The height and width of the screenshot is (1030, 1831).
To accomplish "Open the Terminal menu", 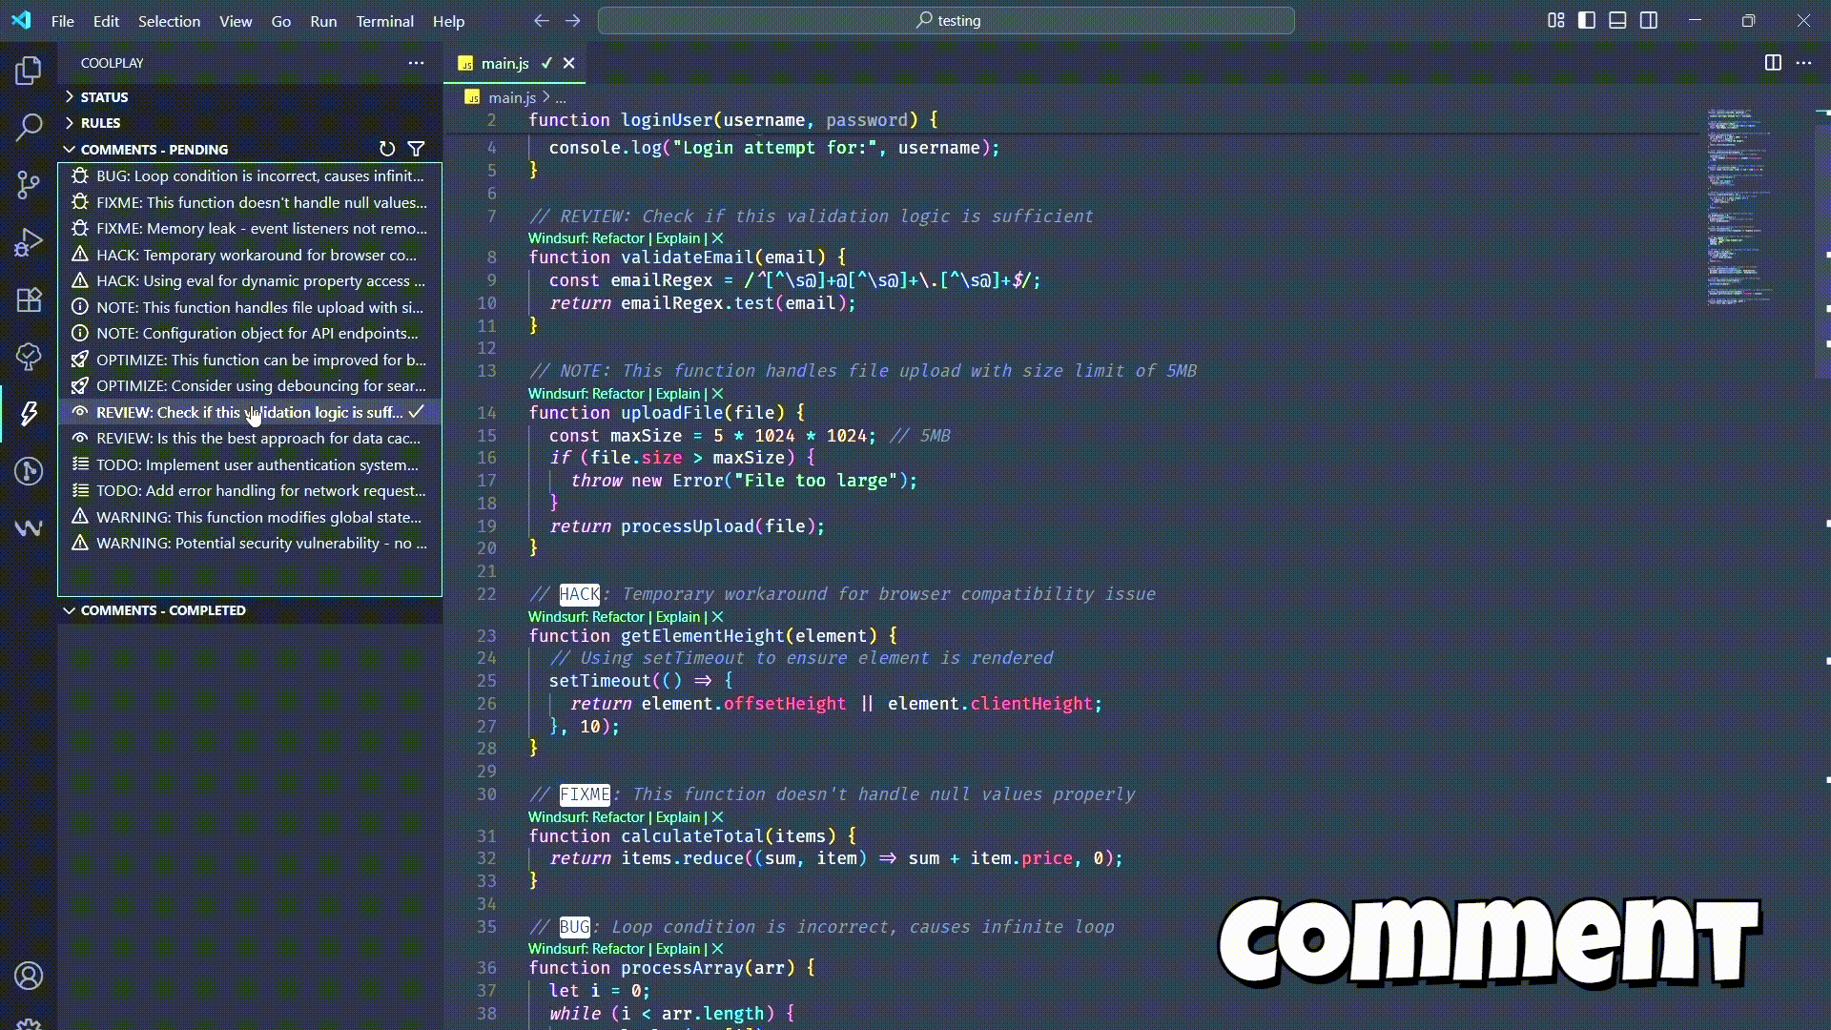I will [384, 21].
